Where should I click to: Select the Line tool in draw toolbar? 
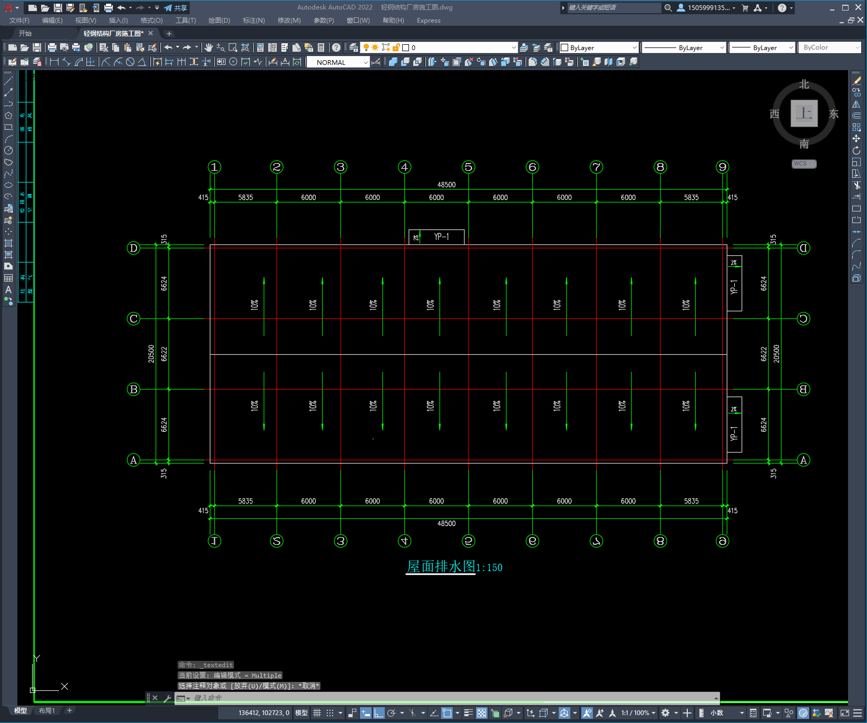click(x=8, y=81)
